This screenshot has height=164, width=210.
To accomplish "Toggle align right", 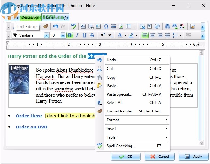I will click(x=160, y=35).
